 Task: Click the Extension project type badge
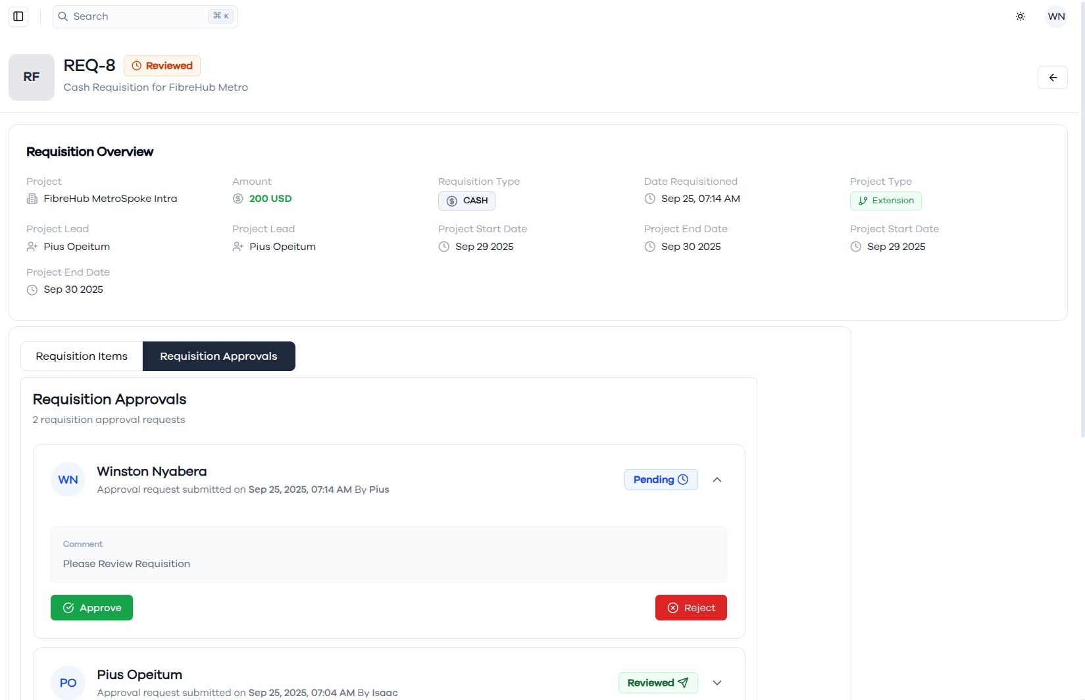click(886, 201)
